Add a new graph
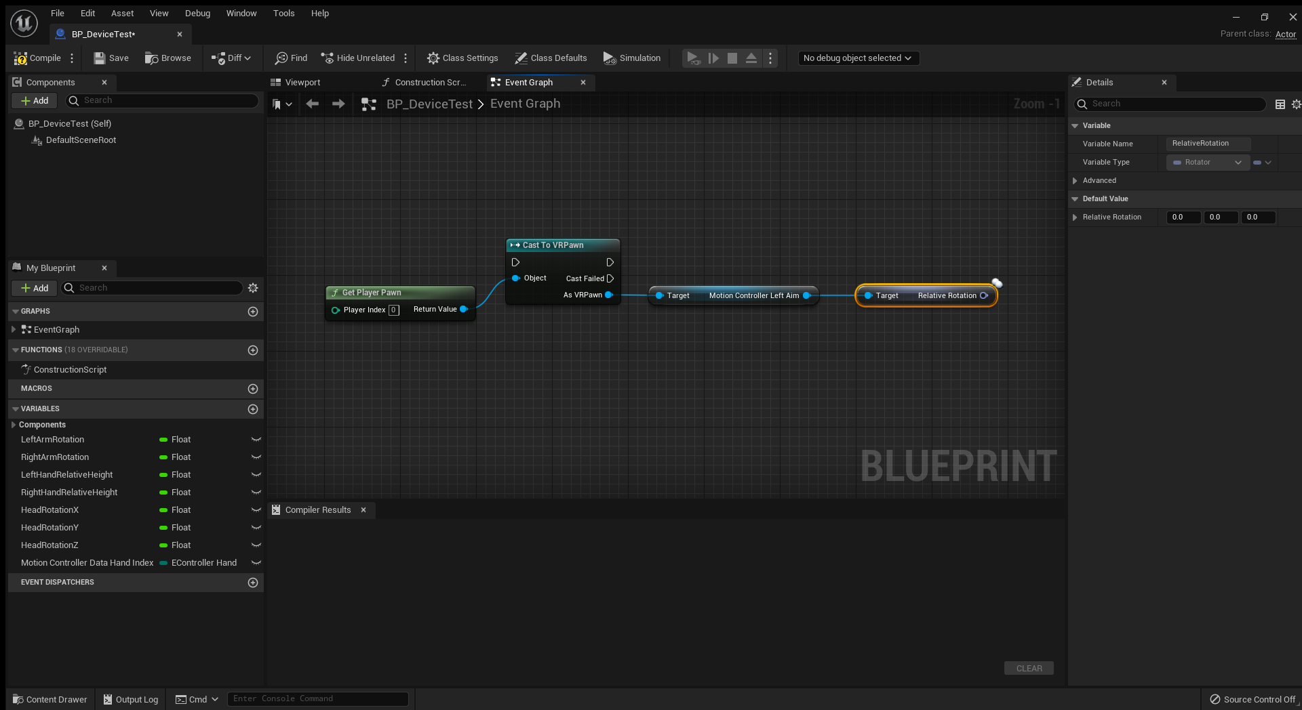1302x710 pixels. tap(253, 312)
